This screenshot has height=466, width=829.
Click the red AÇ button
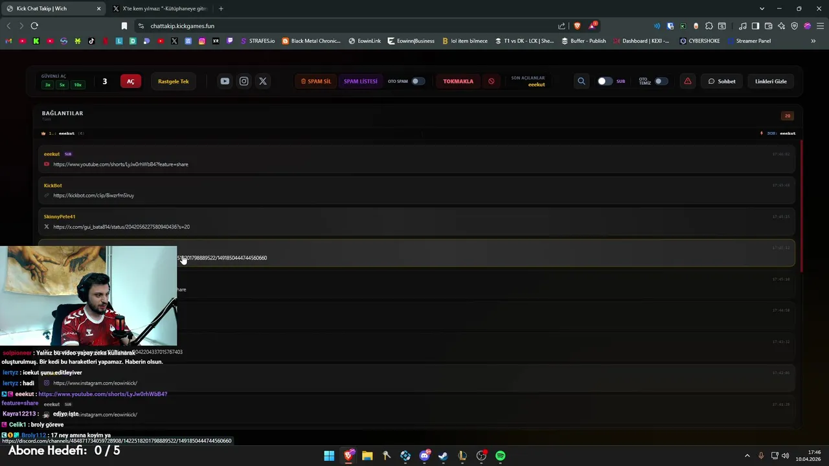tap(131, 81)
